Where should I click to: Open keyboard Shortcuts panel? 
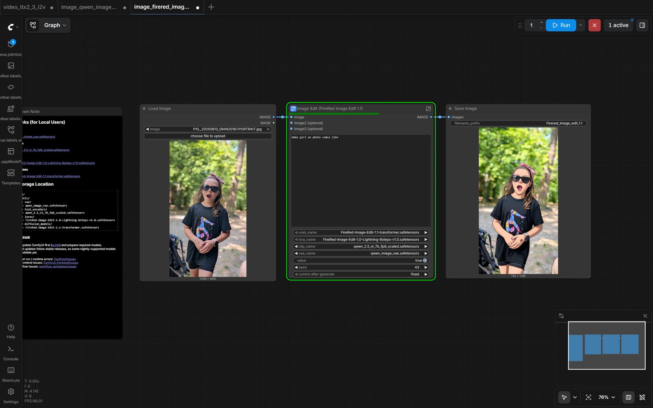(11, 371)
